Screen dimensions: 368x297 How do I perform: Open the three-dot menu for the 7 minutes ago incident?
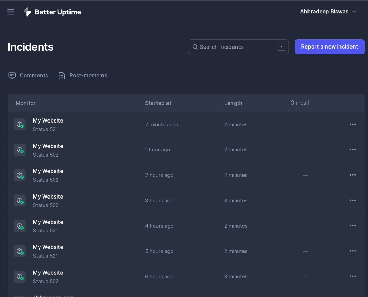coord(353,124)
